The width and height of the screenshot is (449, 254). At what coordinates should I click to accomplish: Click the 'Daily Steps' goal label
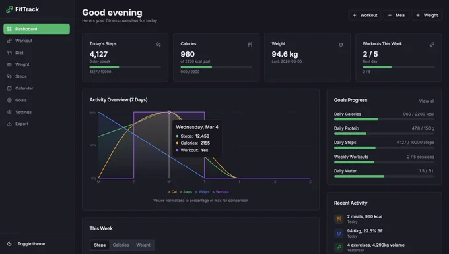click(x=345, y=142)
